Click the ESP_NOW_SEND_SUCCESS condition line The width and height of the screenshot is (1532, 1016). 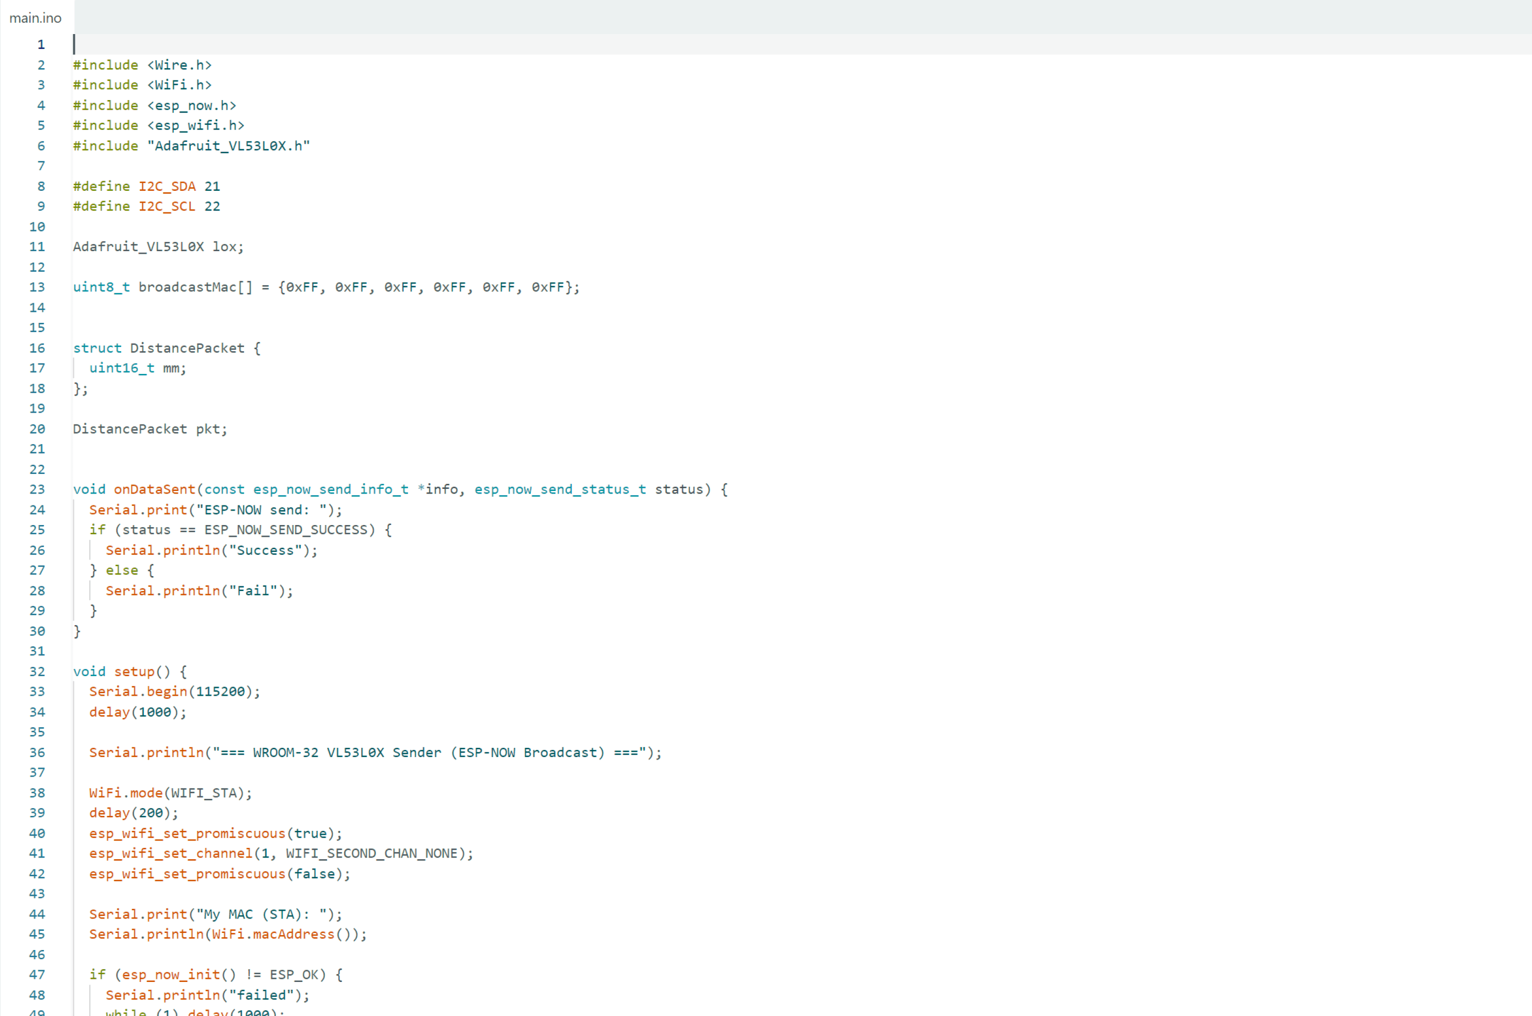pyautogui.click(x=240, y=530)
